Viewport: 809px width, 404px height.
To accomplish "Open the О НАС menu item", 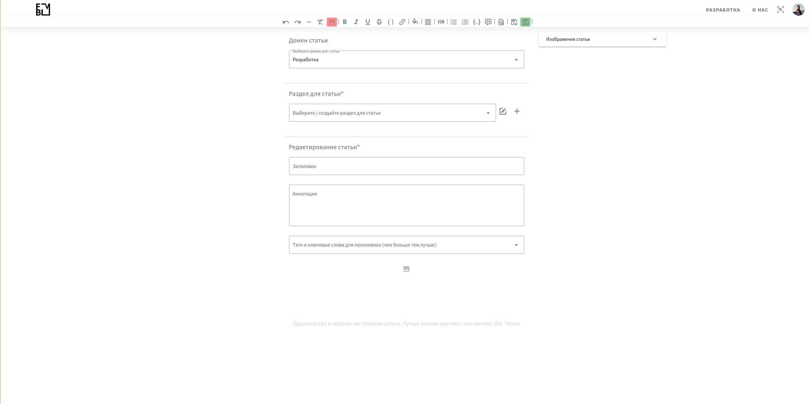I will coord(760,10).
